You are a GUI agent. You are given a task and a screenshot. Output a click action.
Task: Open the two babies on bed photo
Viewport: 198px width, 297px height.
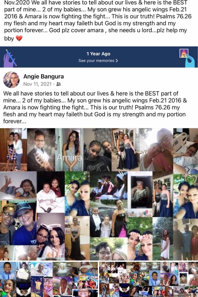(50, 192)
